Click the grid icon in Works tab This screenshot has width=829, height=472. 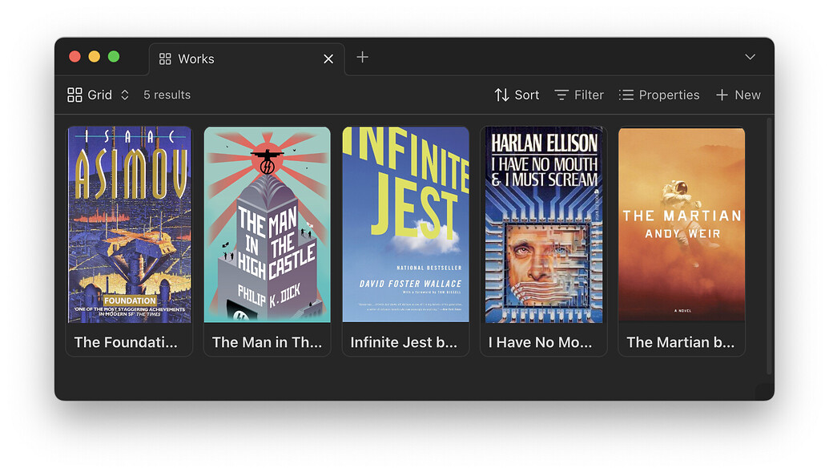point(166,58)
